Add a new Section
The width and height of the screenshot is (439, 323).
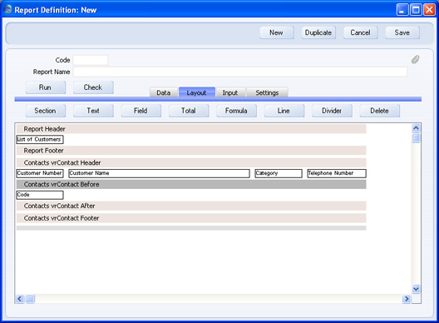(x=46, y=111)
